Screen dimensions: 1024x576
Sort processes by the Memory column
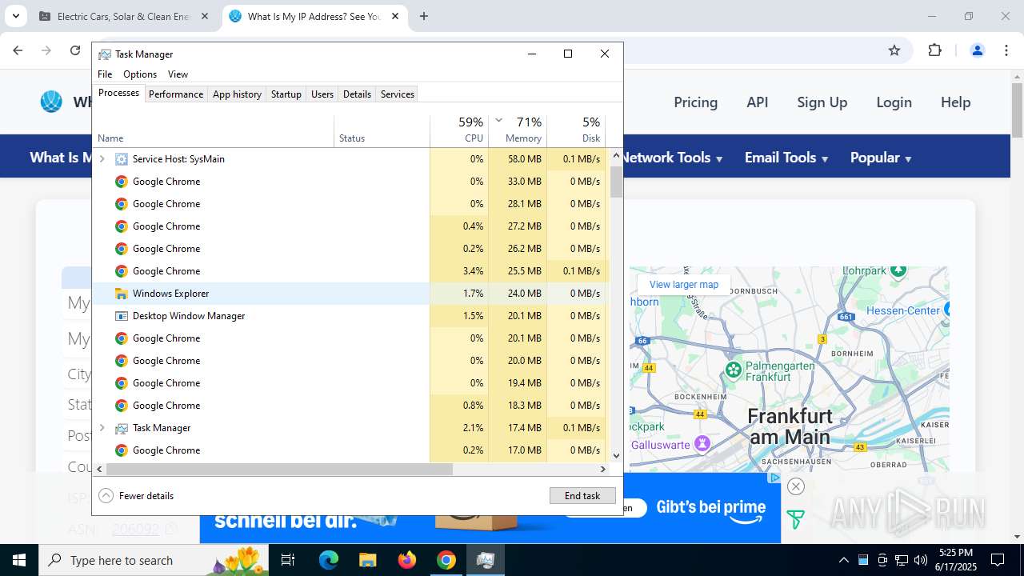tap(523, 138)
